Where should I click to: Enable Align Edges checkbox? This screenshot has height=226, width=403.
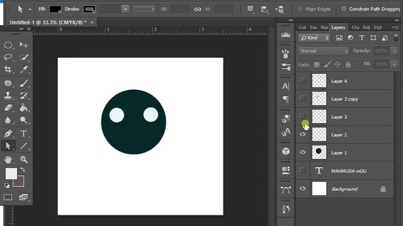(300, 9)
